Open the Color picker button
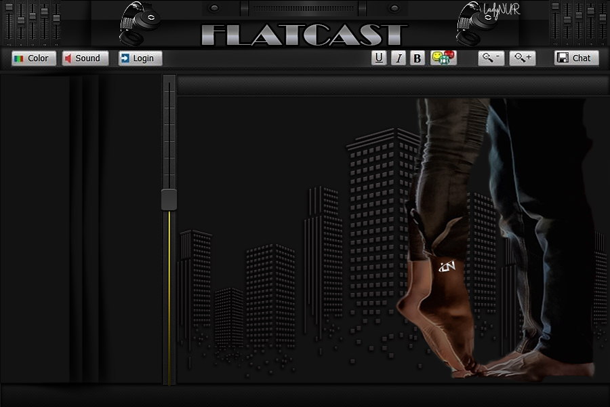Image resolution: width=610 pixels, height=407 pixels. click(x=33, y=58)
